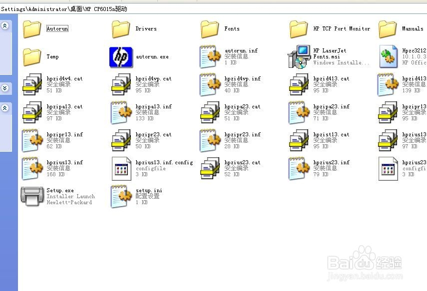Expand the middle sidebar panel chevron
Screen dimensions: 427x291
coord(5,88)
